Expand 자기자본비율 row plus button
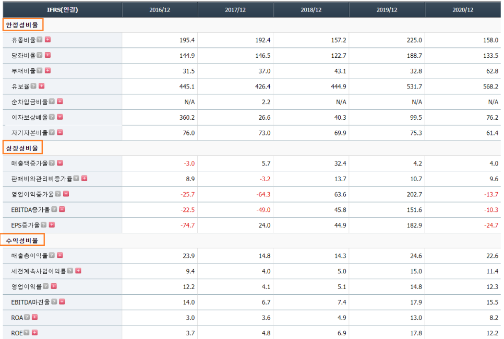The height and width of the screenshot is (339, 504). pyautogui.click(x=60, y=132)
